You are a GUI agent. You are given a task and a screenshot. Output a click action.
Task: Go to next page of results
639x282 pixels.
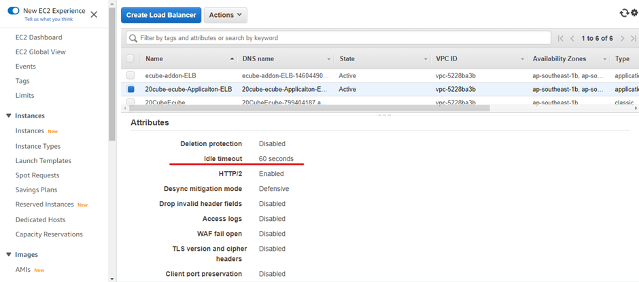click(x=622, y=39)
